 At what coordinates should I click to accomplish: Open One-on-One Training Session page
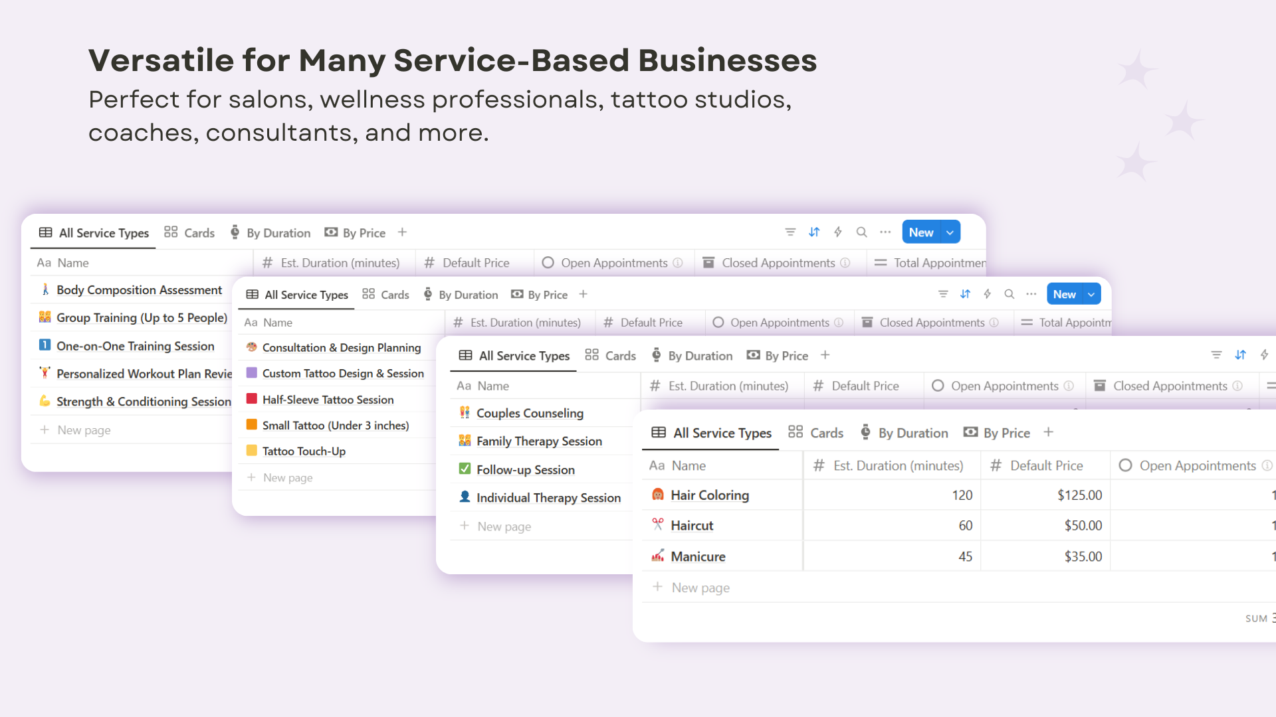(x=136, y=346)
